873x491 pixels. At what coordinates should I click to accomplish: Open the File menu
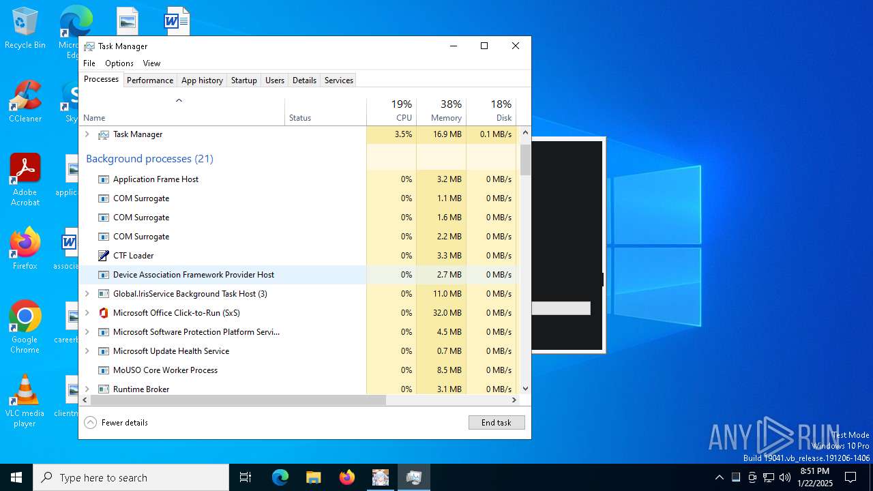pos(89,63)
